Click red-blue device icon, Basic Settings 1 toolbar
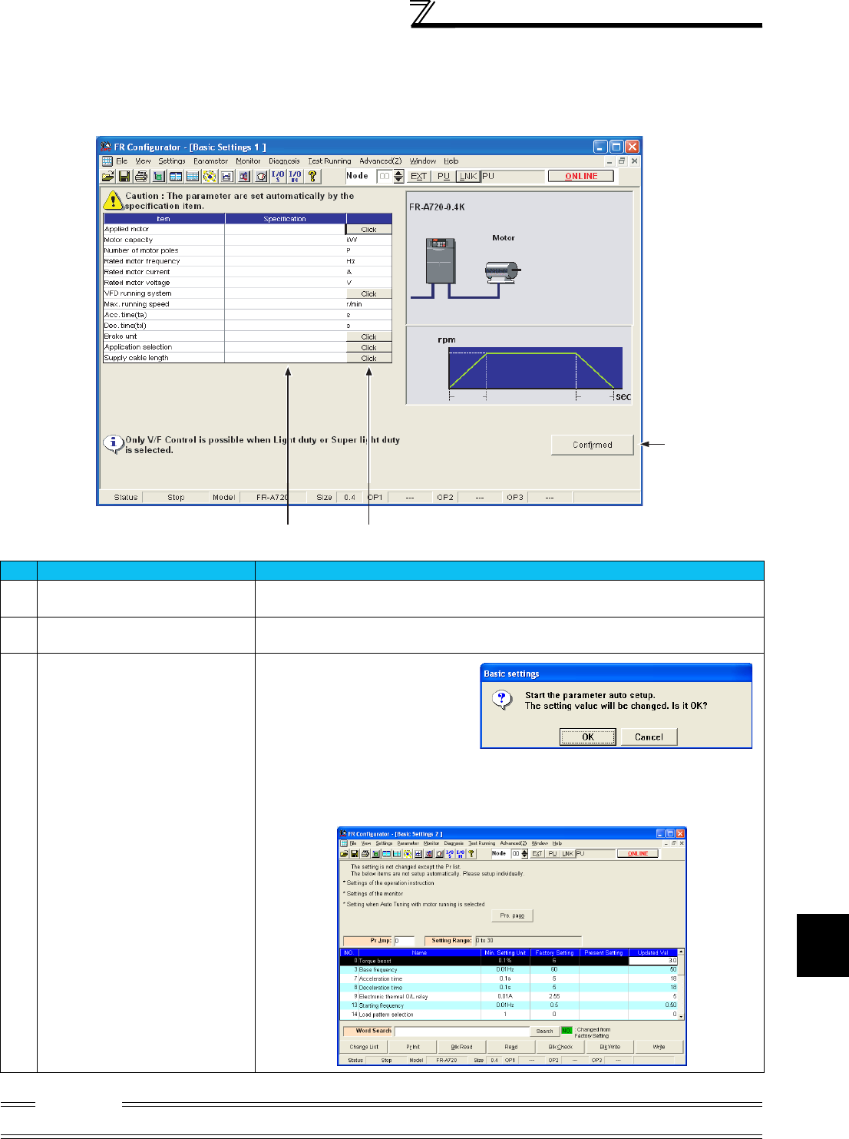849x1139 pixels. (x=244, y=176)
